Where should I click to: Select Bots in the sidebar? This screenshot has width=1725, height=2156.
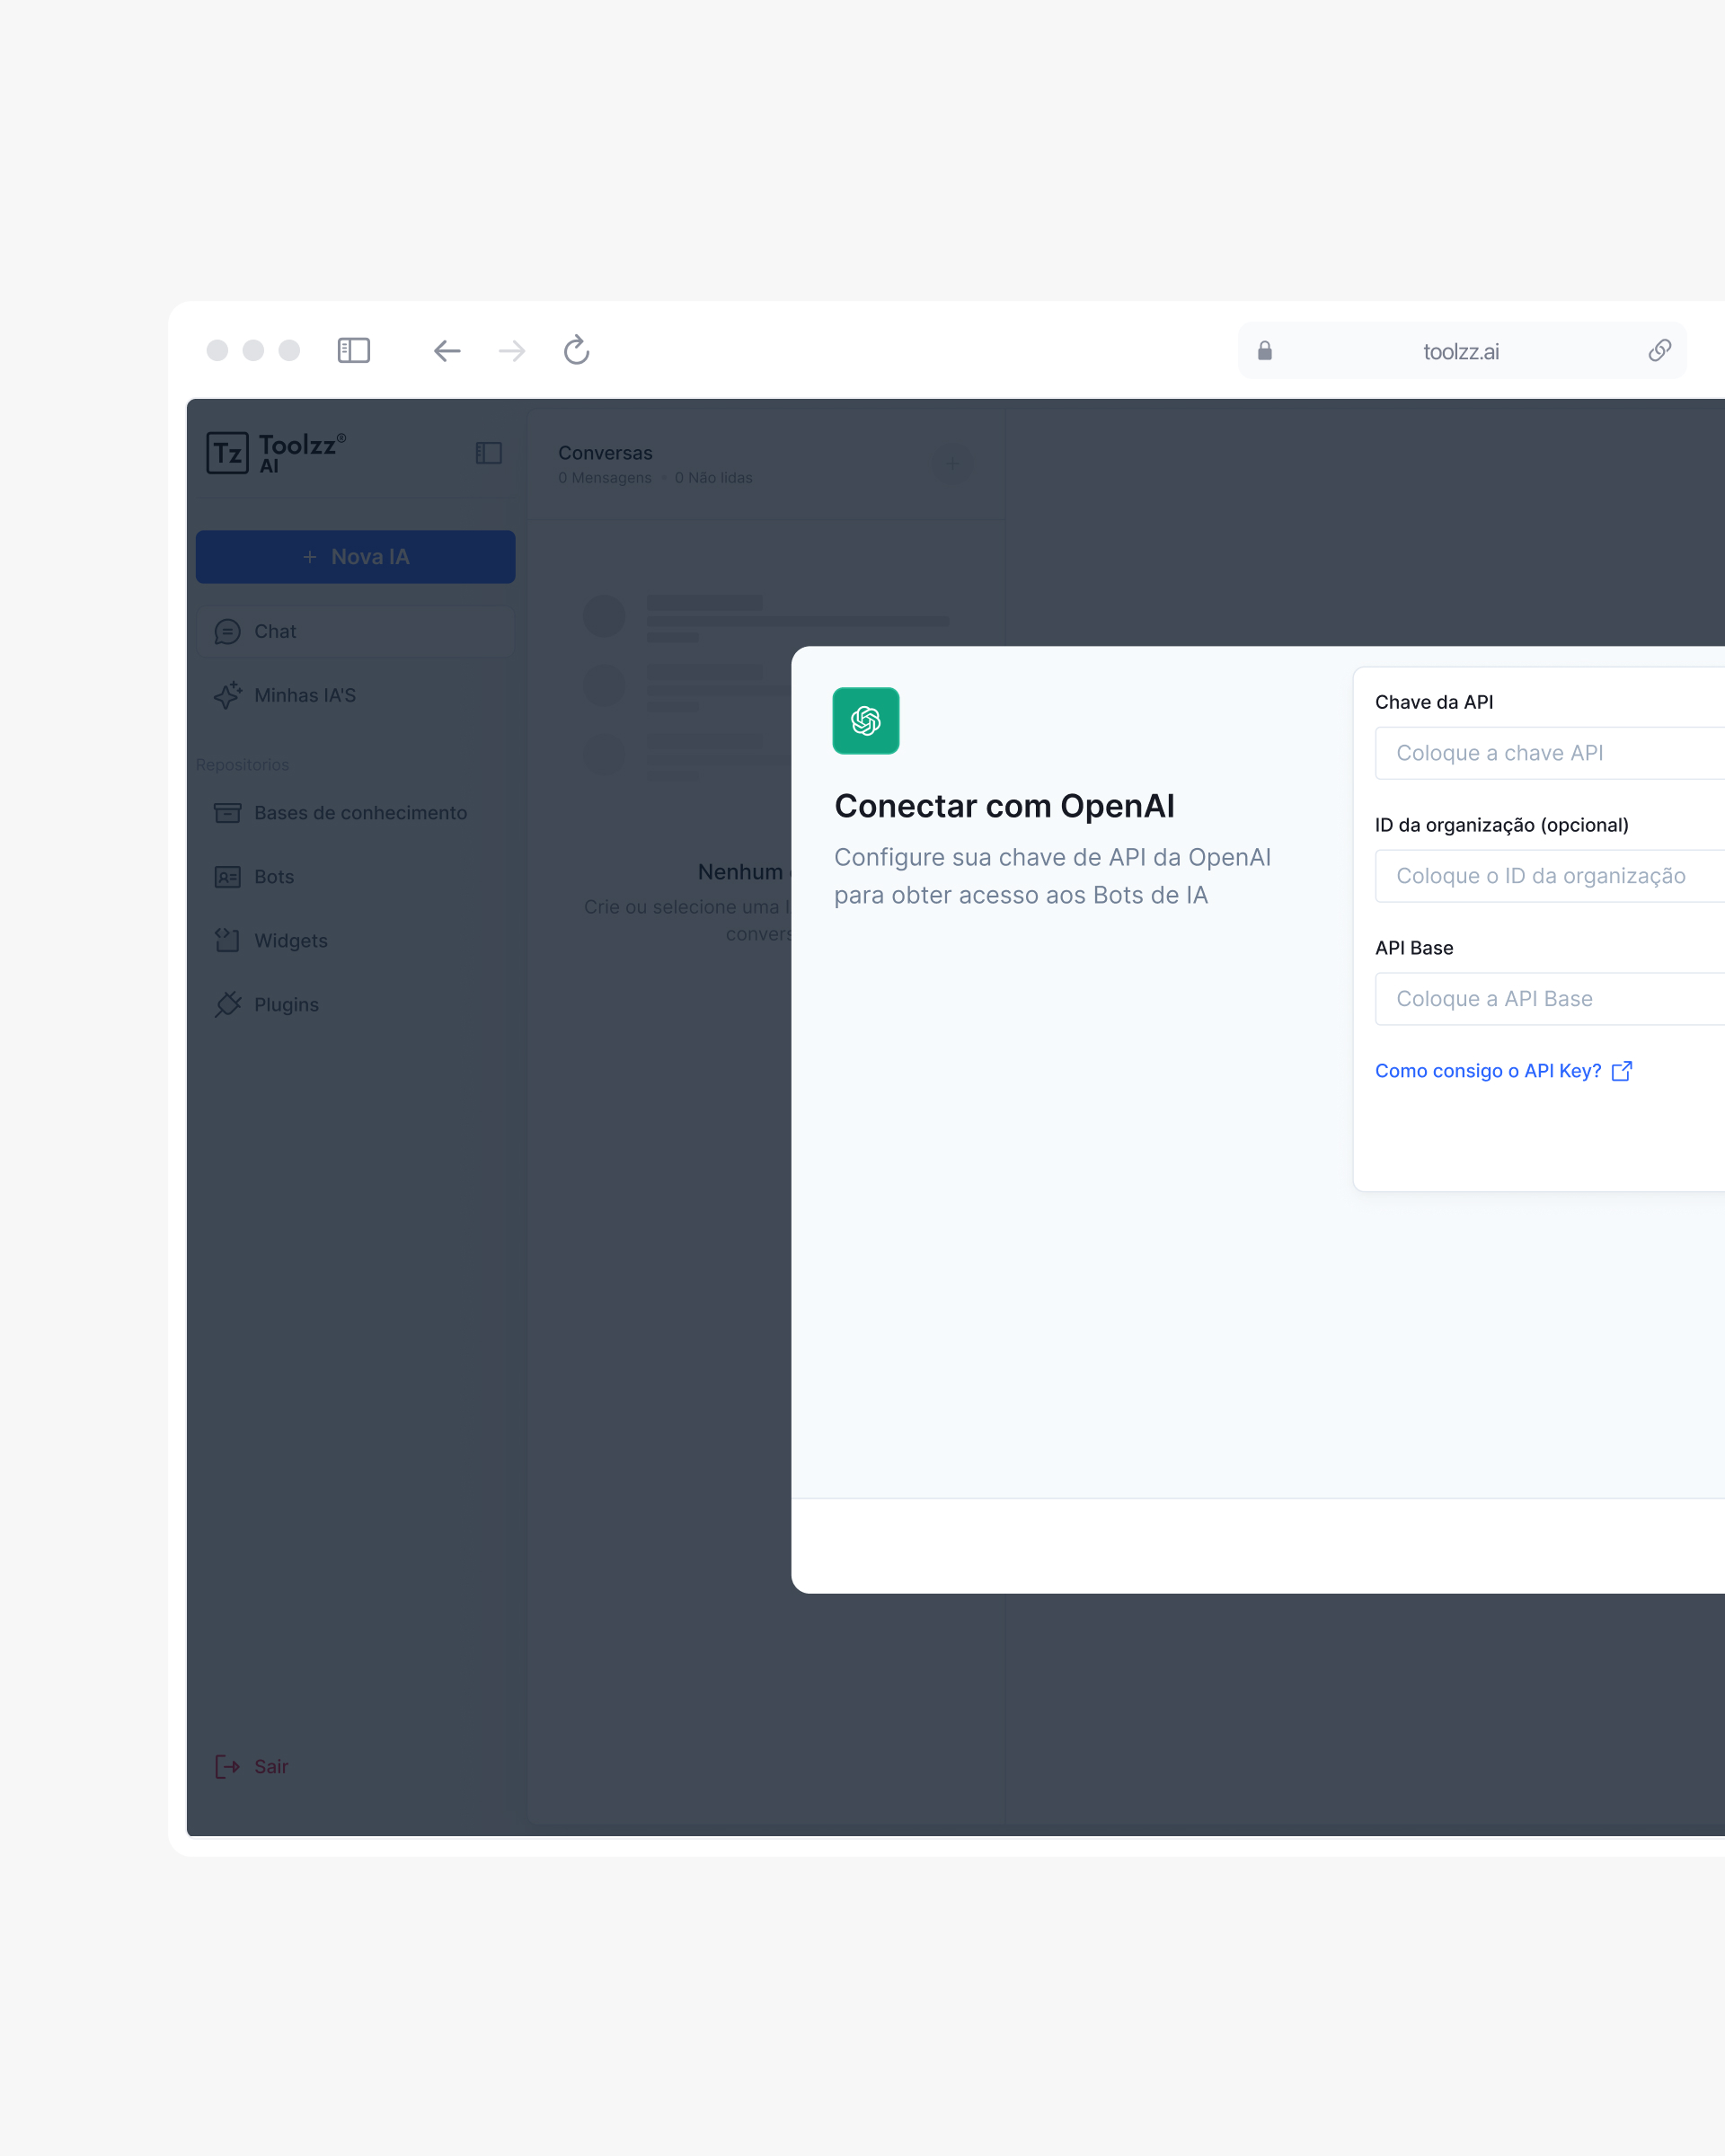point(273,877)
